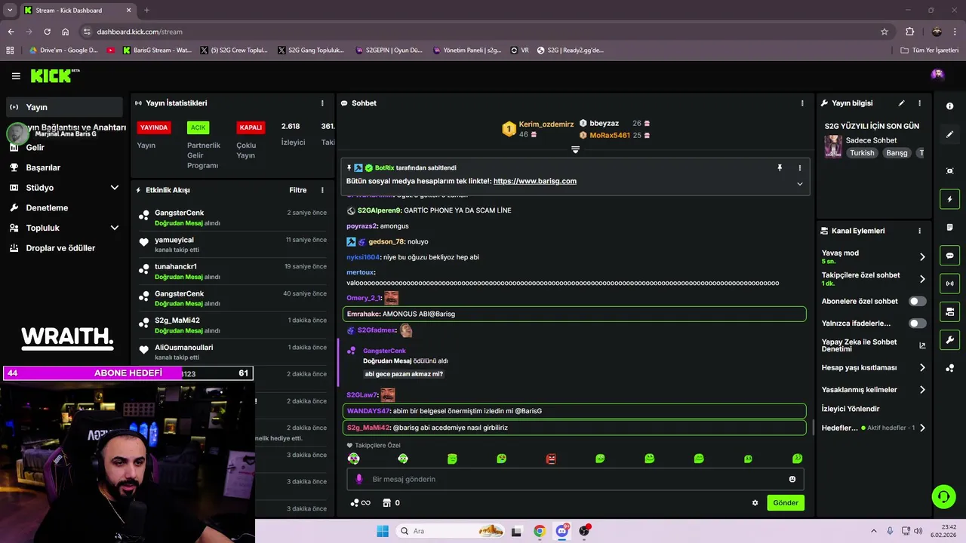This screenshot has height=543, width=966.
Task: Reload the page in Chrome
Action: tap(47, 32)
